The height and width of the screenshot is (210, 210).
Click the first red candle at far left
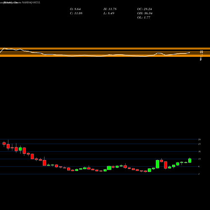(4, 144)
